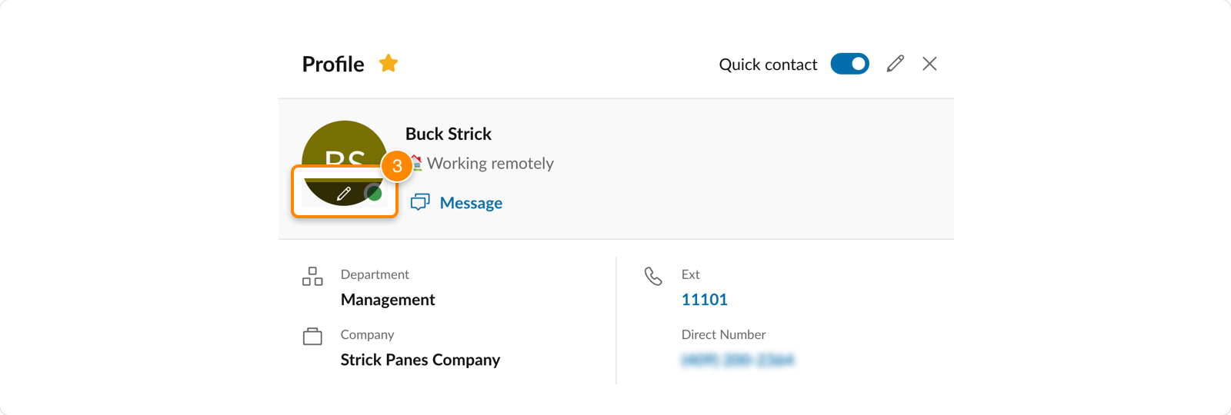
Task: Click the phone handset icon
Action: pyautogui.click(x=653, y=276)
